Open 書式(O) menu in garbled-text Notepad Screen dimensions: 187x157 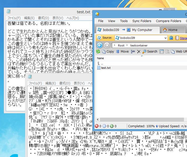pyautogui.click(x=65, y=83)
